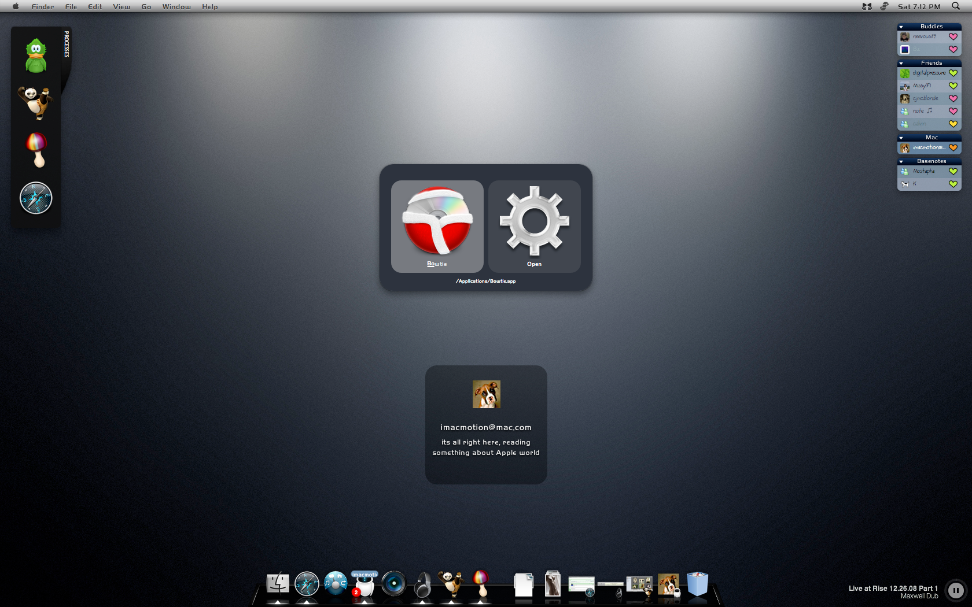Click the white dog icon beside K
The image size is (972, 607).
(905, 184)
